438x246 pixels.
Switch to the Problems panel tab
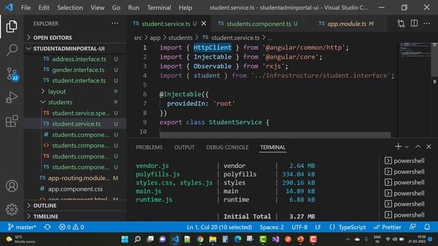(x=149, y=148)
